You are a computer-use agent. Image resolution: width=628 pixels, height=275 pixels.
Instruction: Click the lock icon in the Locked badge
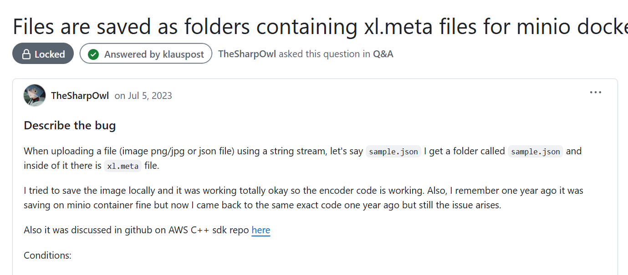pyautogui.click(x=26, y=54)
